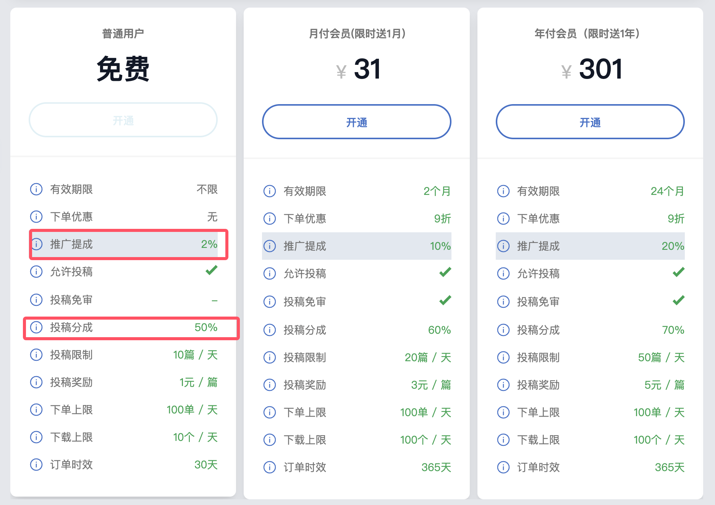Click info icon beside 投稿免审 in free plan
715x505 pixels.
[36, 300]
